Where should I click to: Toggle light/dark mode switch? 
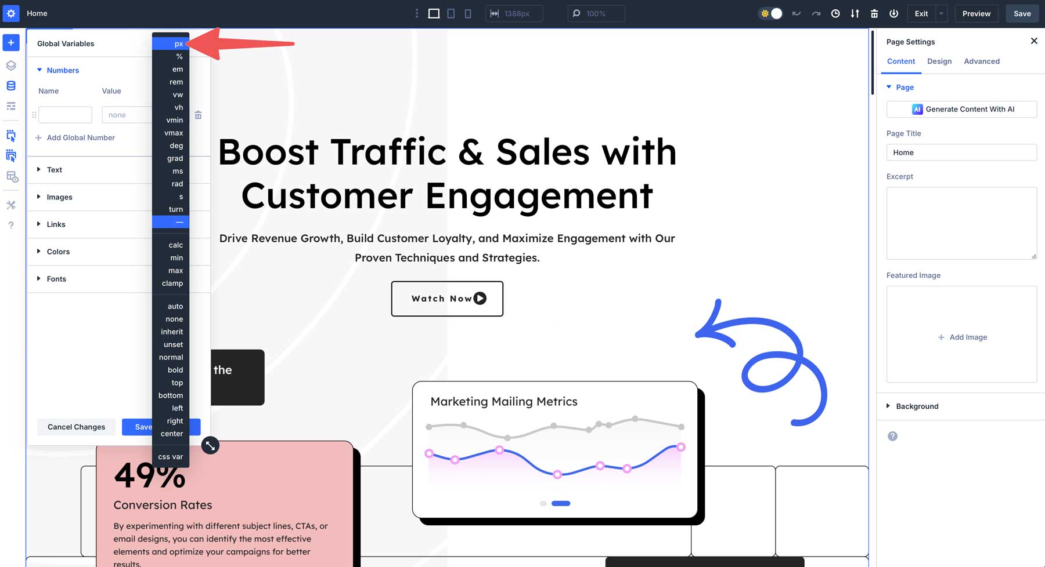[x=770, y=13]
